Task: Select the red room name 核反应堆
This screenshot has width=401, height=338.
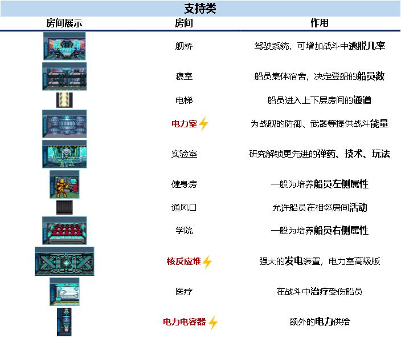Action: [x=184, y=261]
